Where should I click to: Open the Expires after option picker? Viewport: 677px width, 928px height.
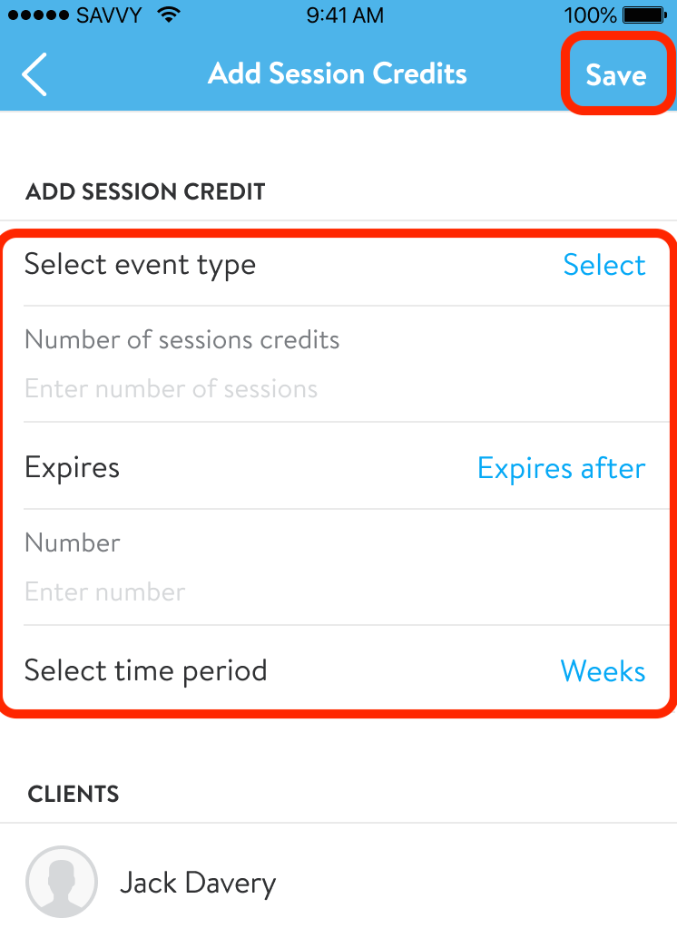click(561, 468)
